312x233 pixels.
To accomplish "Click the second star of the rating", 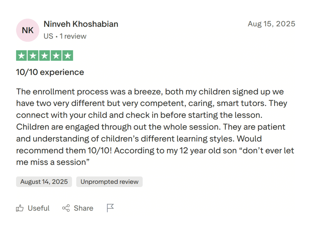I will click(33, 56).
